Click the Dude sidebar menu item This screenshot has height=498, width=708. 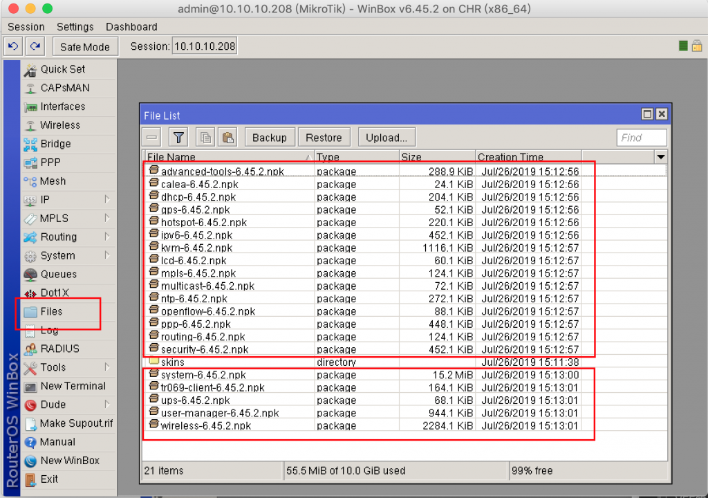(x=68, y=404)
